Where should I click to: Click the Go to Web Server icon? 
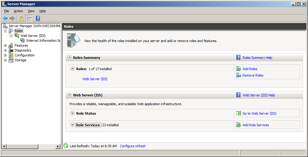tap(239, 113)
